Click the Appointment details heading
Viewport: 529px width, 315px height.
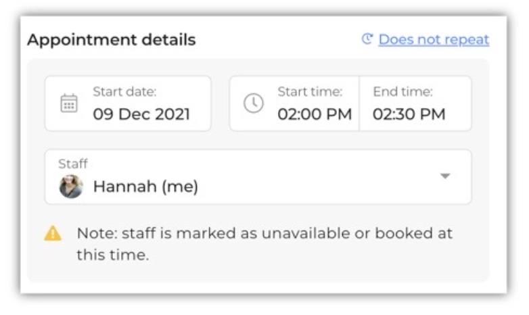(112, 40)
